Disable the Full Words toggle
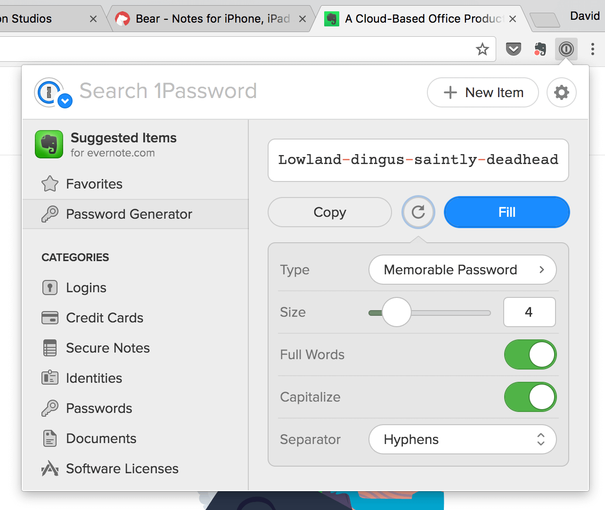The width and height of the screenshot is (605, 510). [x=530, y=354]
